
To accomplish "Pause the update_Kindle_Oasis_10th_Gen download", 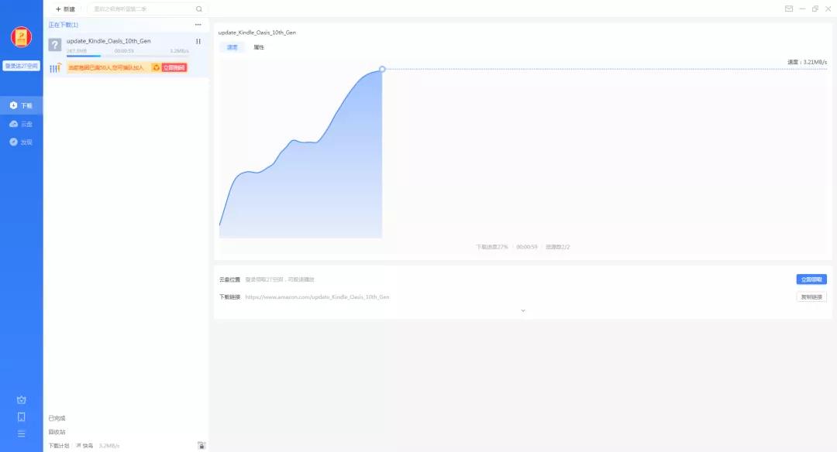I will tap(198, 41).
